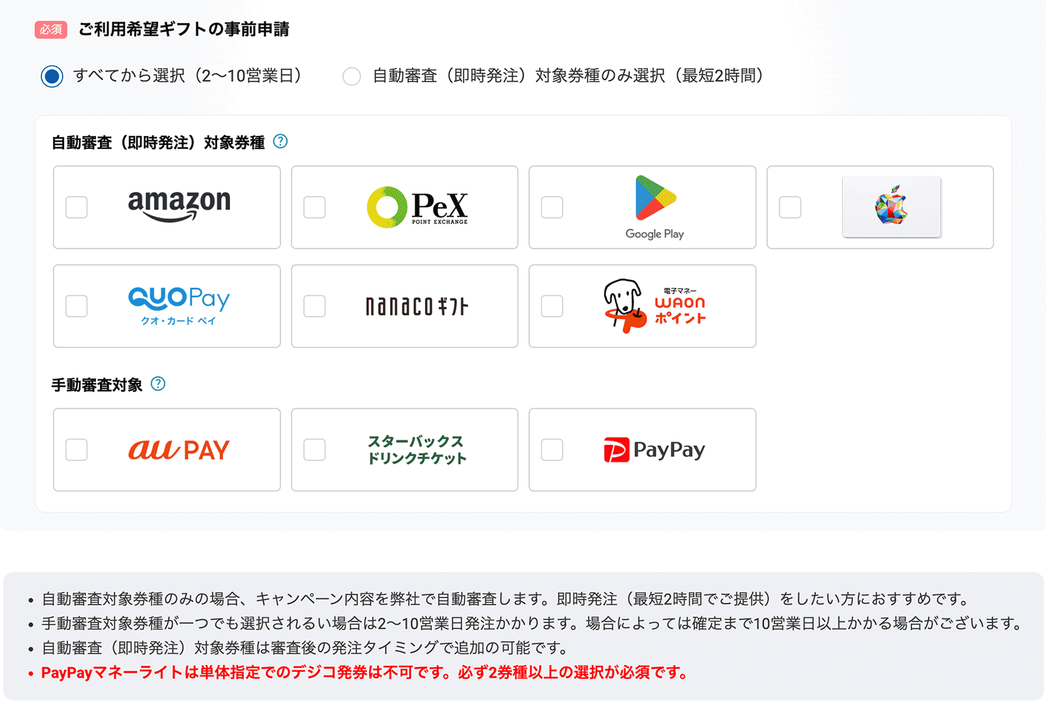Screen dimensions: 1046x707
Task: Open help icon beside 自動審査（即時発注）対象券種
Action: (x=280, y=141)
